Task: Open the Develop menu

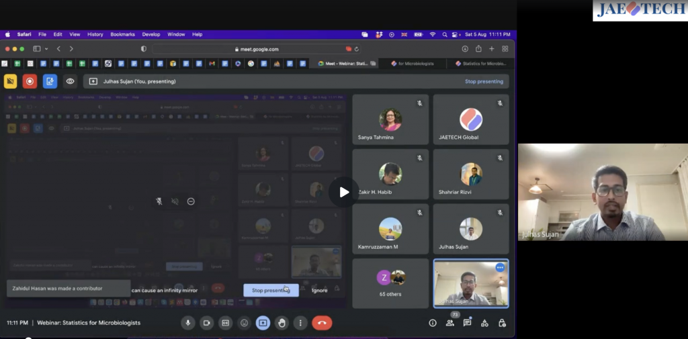Action: click(151, 34)
